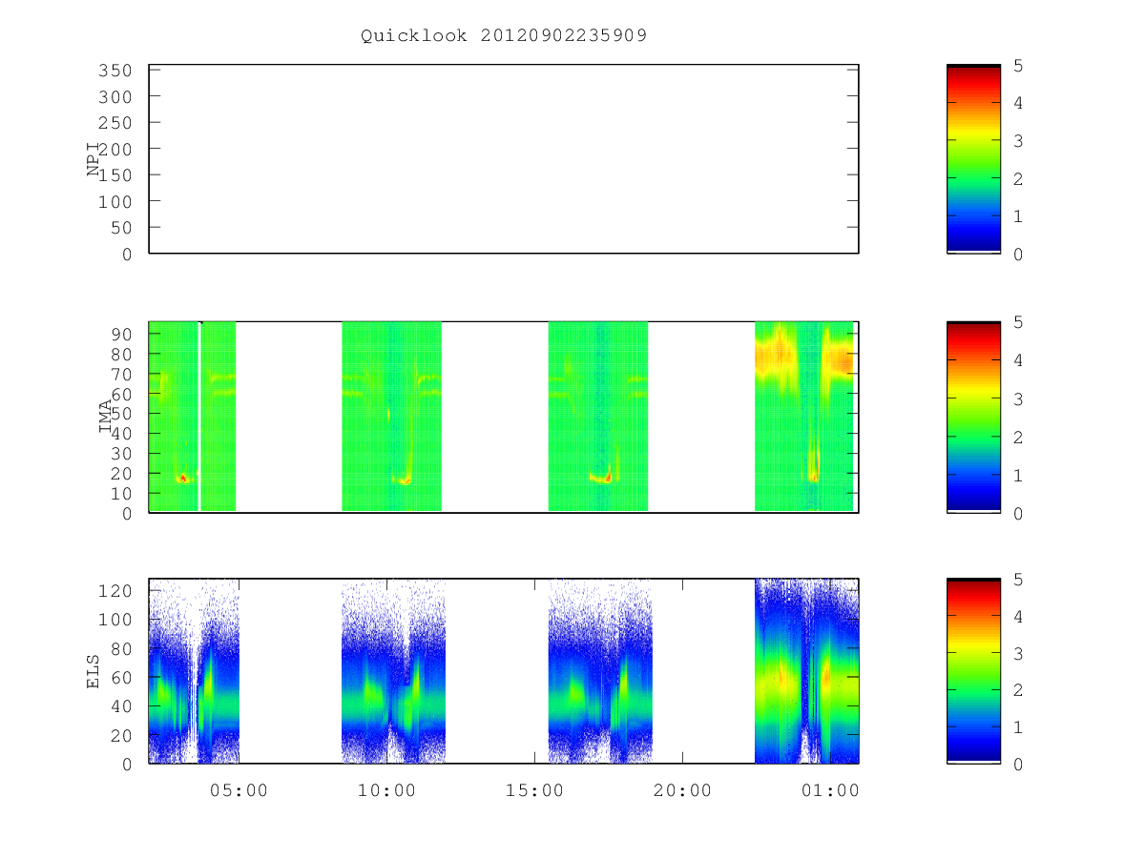The image size is (1145, 858).
Task: Click the 100 tick on ELS axis
Action: [x=114, y=620]
